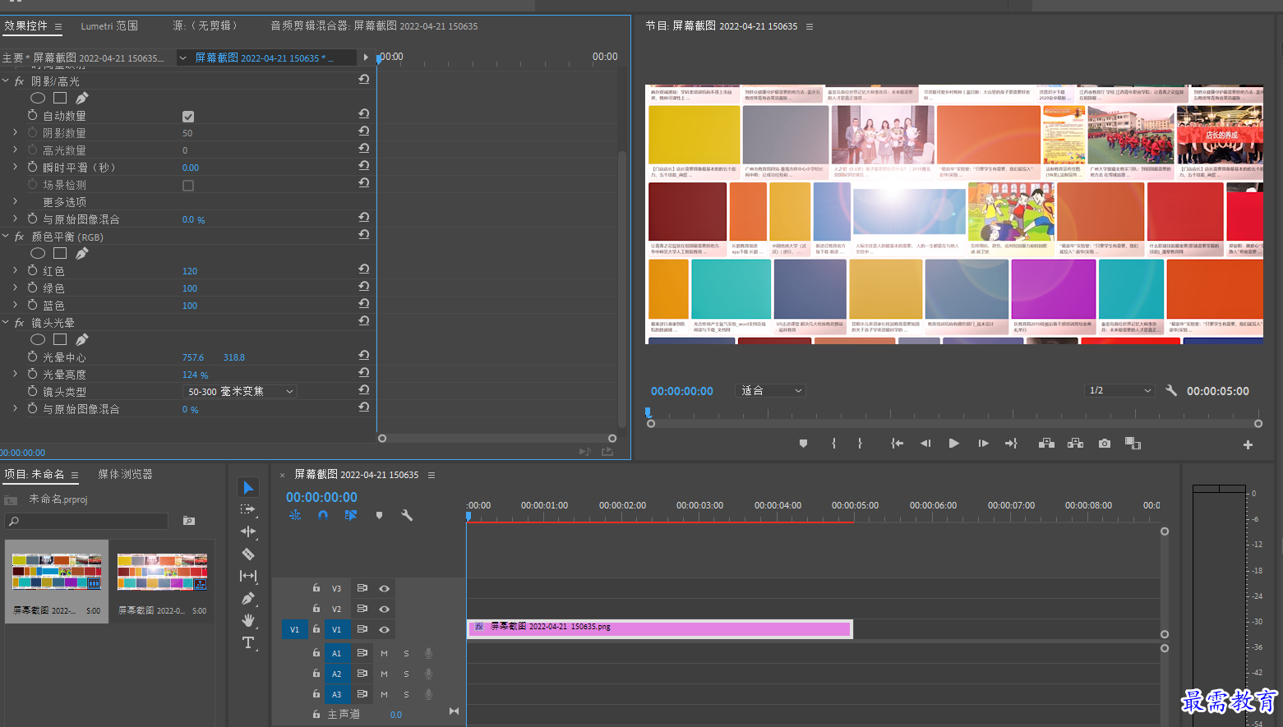Open the 镜头类型 dropdown
Image resolution: width=1283 pixels, height=727 pixels.
pyautogui.click(x=239, y=392)
